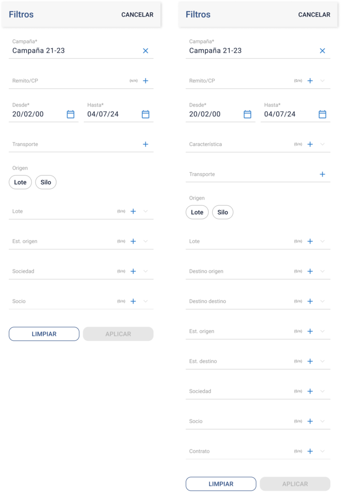Click the Transporte plus icon in the right panel

tap(322, 175)
